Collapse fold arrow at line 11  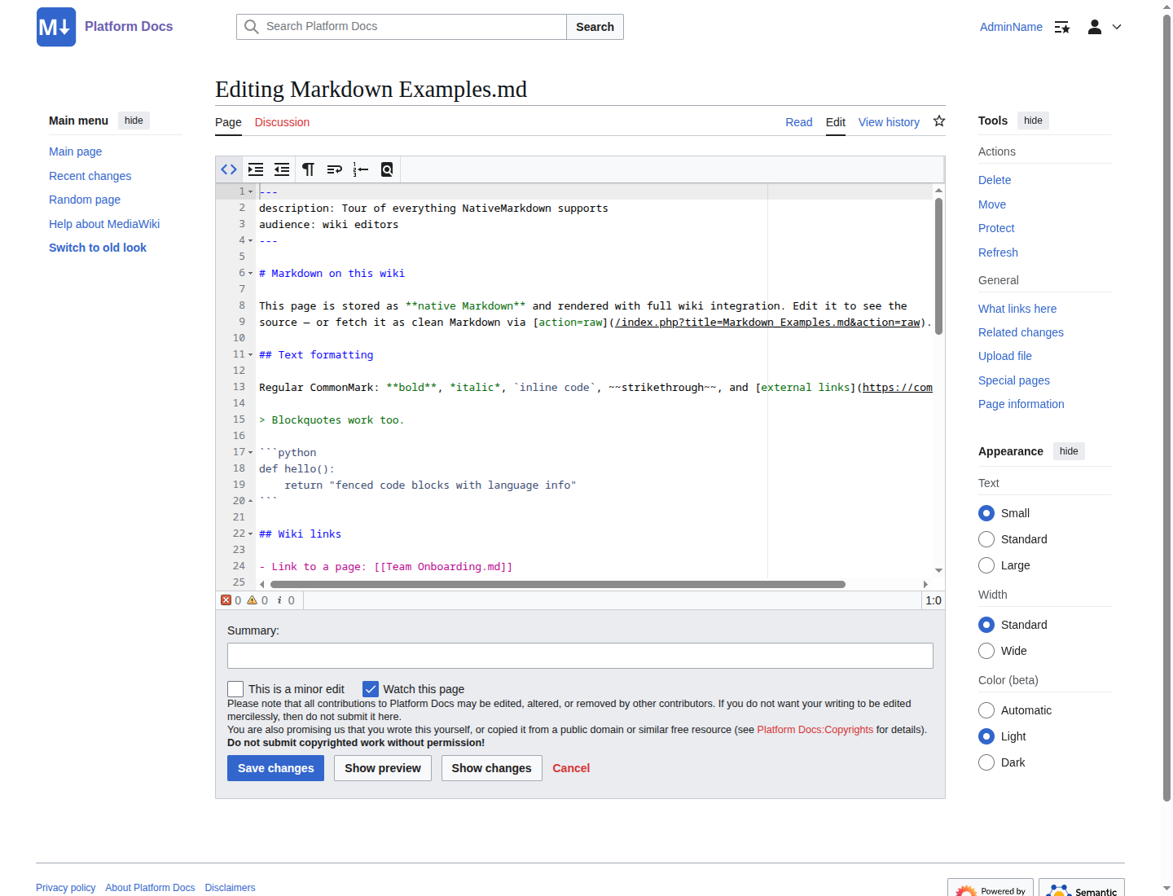pos(251,354)
